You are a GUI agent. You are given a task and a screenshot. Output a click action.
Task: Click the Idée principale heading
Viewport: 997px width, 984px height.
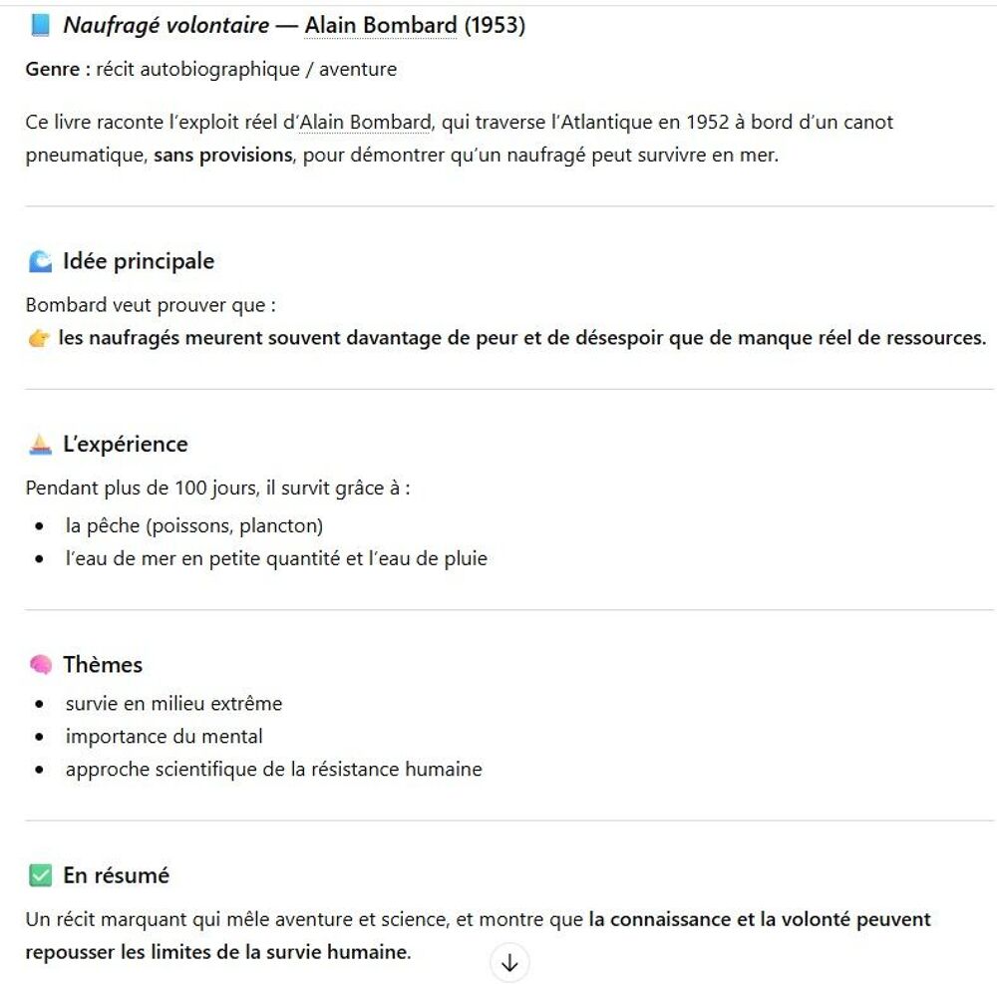click(x=139, y=261)
